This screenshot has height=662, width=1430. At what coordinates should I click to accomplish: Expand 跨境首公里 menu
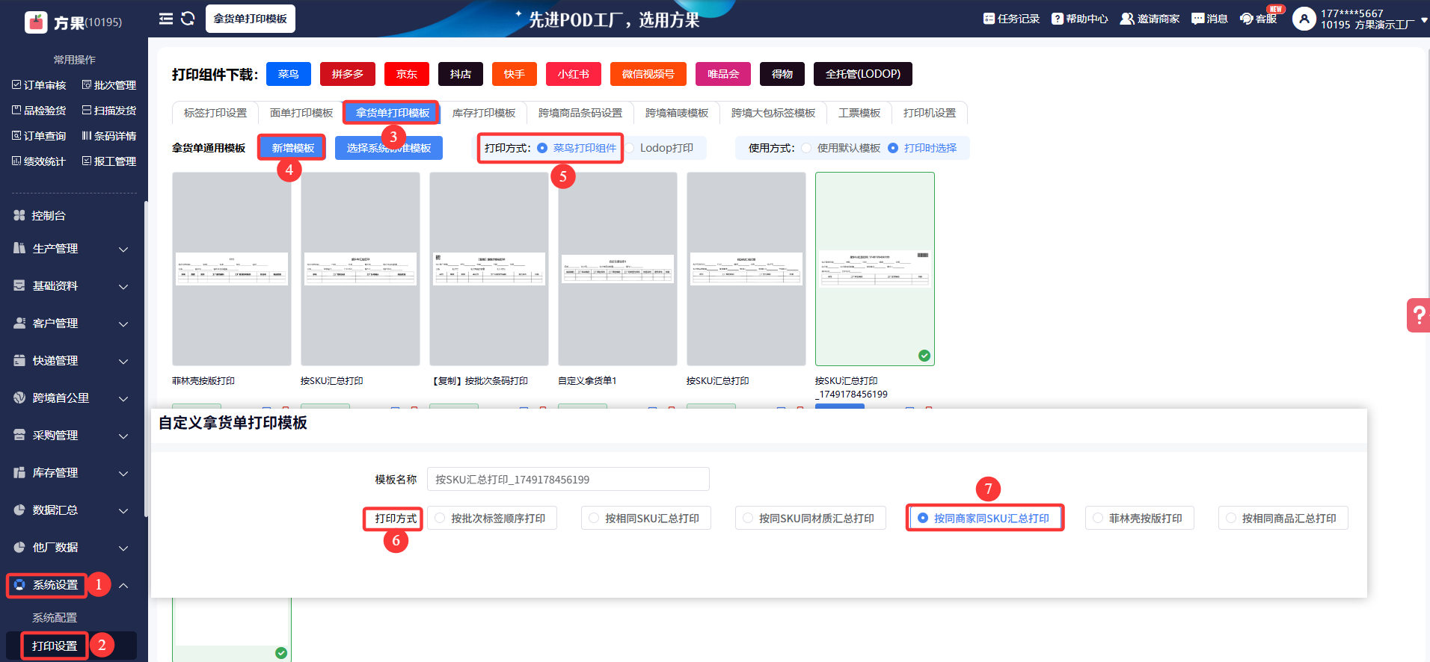(x=72, y=398)
